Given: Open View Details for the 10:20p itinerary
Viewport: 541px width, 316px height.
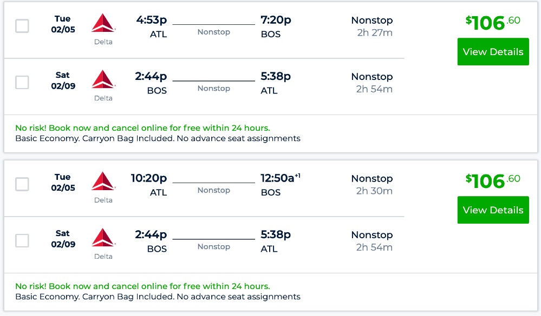Looking at the screenshot, I should [x=493, y=210].
